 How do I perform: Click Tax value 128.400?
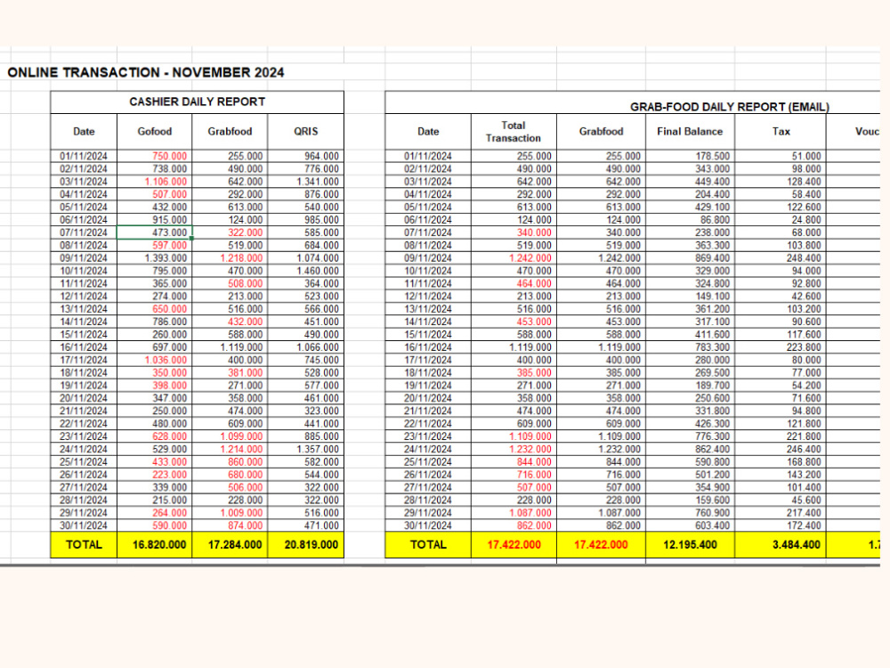pos(804,182)
